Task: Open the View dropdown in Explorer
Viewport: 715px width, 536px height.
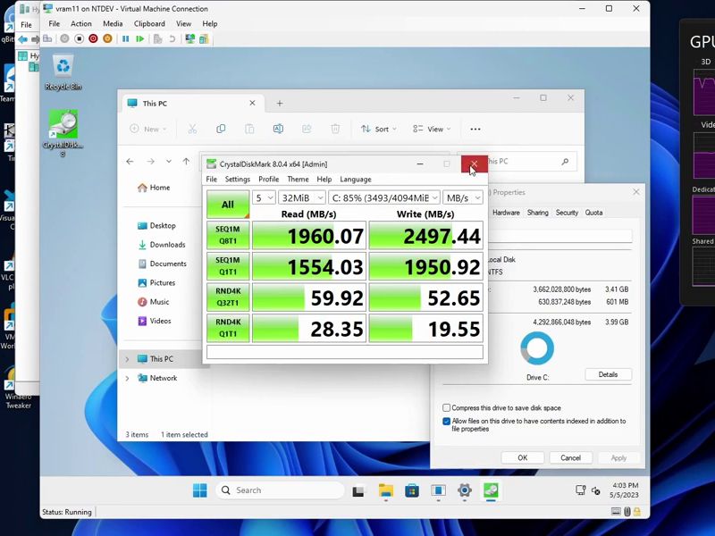Action: coord(432,129)
